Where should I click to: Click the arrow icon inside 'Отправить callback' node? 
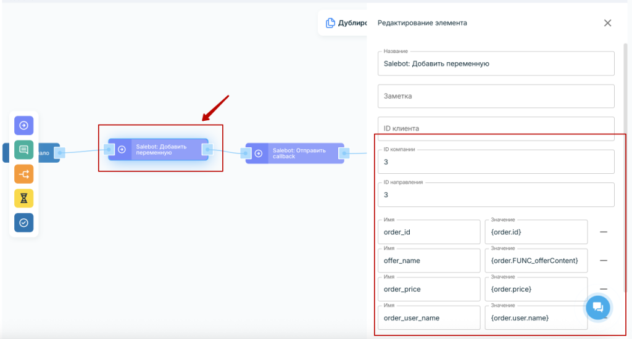[259, 153]
